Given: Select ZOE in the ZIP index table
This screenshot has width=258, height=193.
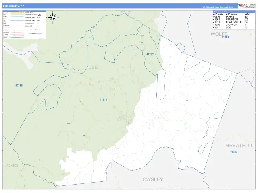Looking at the screenshot, I should point(229,27).
